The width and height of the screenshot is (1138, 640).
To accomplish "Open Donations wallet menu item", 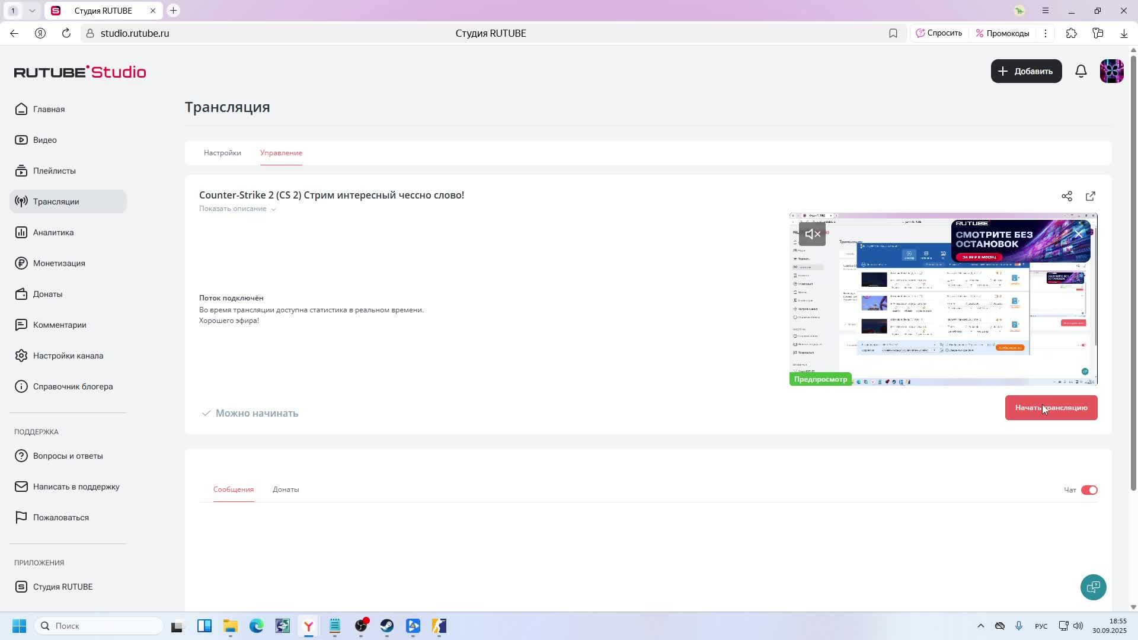I will [47, 294].
